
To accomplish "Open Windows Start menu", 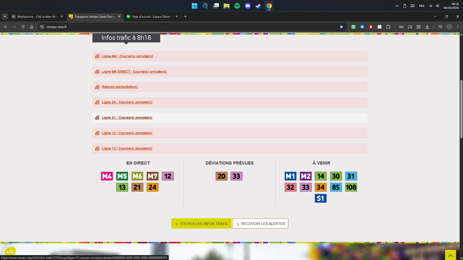I will click(x=195, y=6).
